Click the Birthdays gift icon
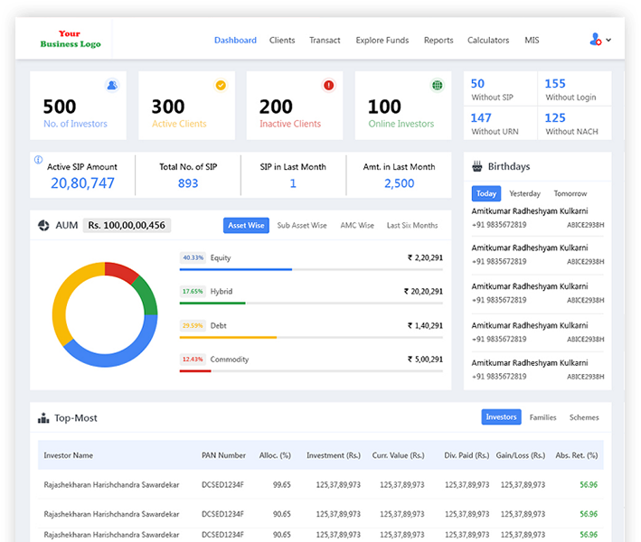This screenshot has height=542, width=641. (477, 167)
